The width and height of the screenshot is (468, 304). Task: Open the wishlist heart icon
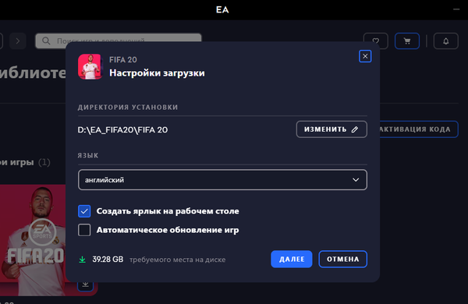[x=376, y=41]
